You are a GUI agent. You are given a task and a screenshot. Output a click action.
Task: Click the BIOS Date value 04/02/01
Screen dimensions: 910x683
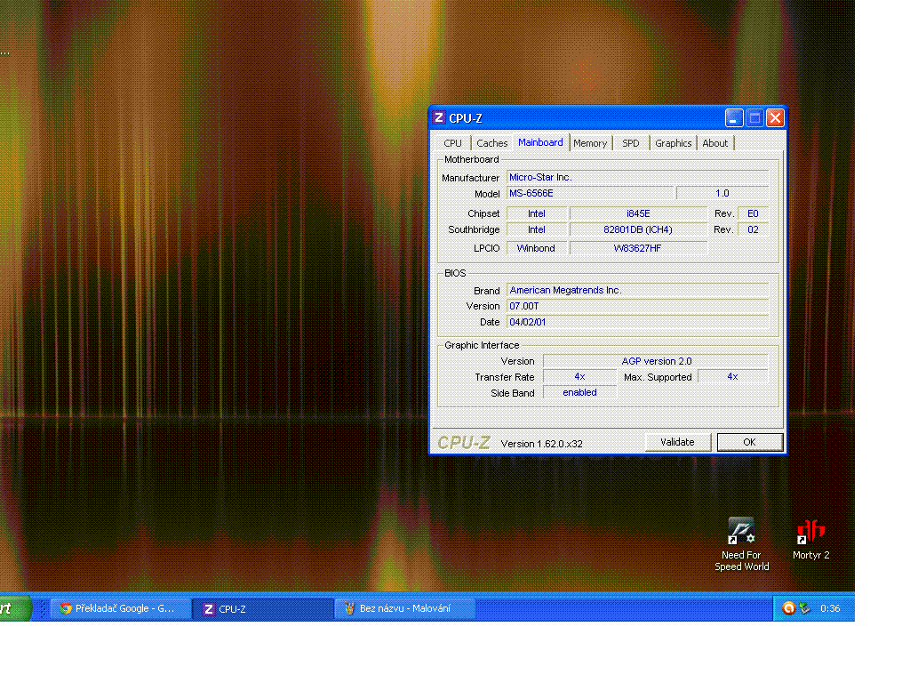coord(637,322)
